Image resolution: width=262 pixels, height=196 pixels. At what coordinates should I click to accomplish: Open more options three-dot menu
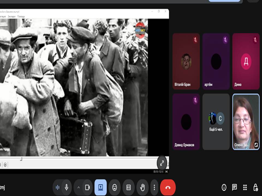coord(154,187)
